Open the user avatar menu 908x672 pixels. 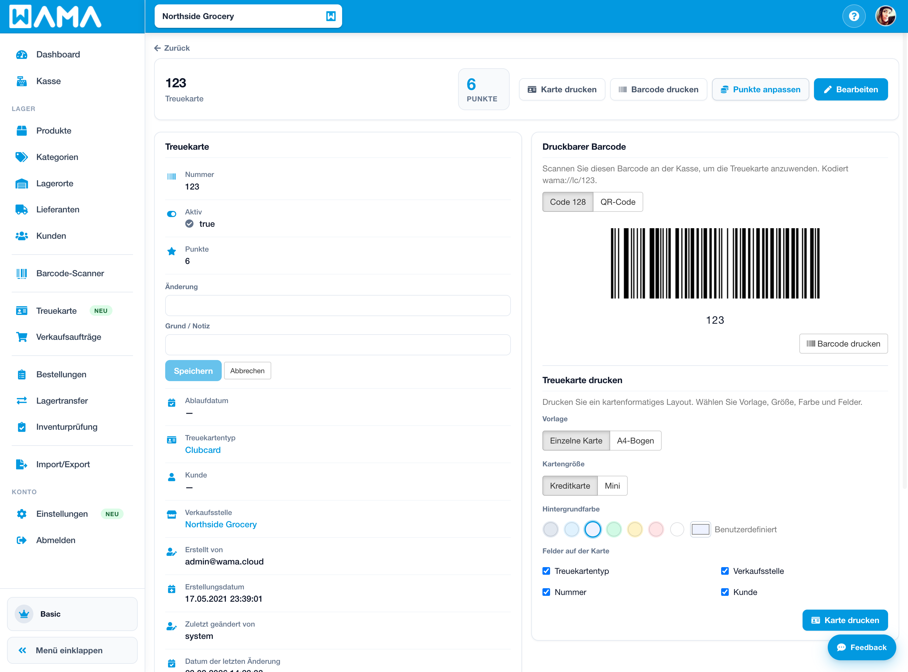click(x=885, y=16)
